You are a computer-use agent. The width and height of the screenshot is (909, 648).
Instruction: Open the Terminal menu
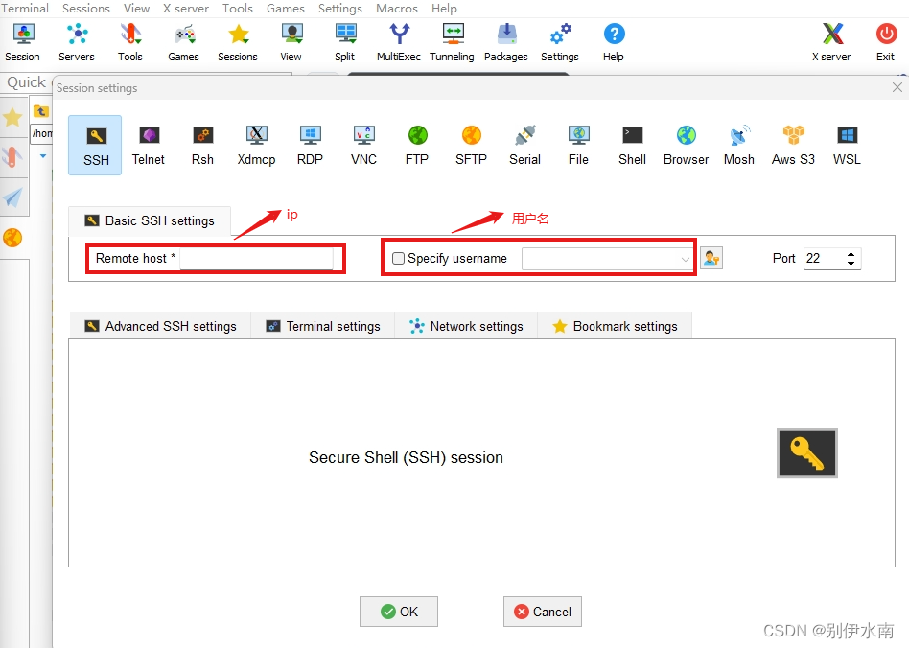click(x=24, y=8)
